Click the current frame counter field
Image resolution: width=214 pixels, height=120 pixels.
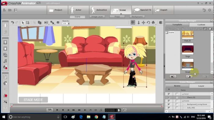pyautogui.click(x=111, y=110)
